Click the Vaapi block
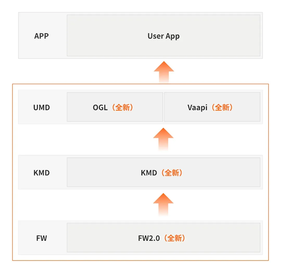 pos(212,107)
